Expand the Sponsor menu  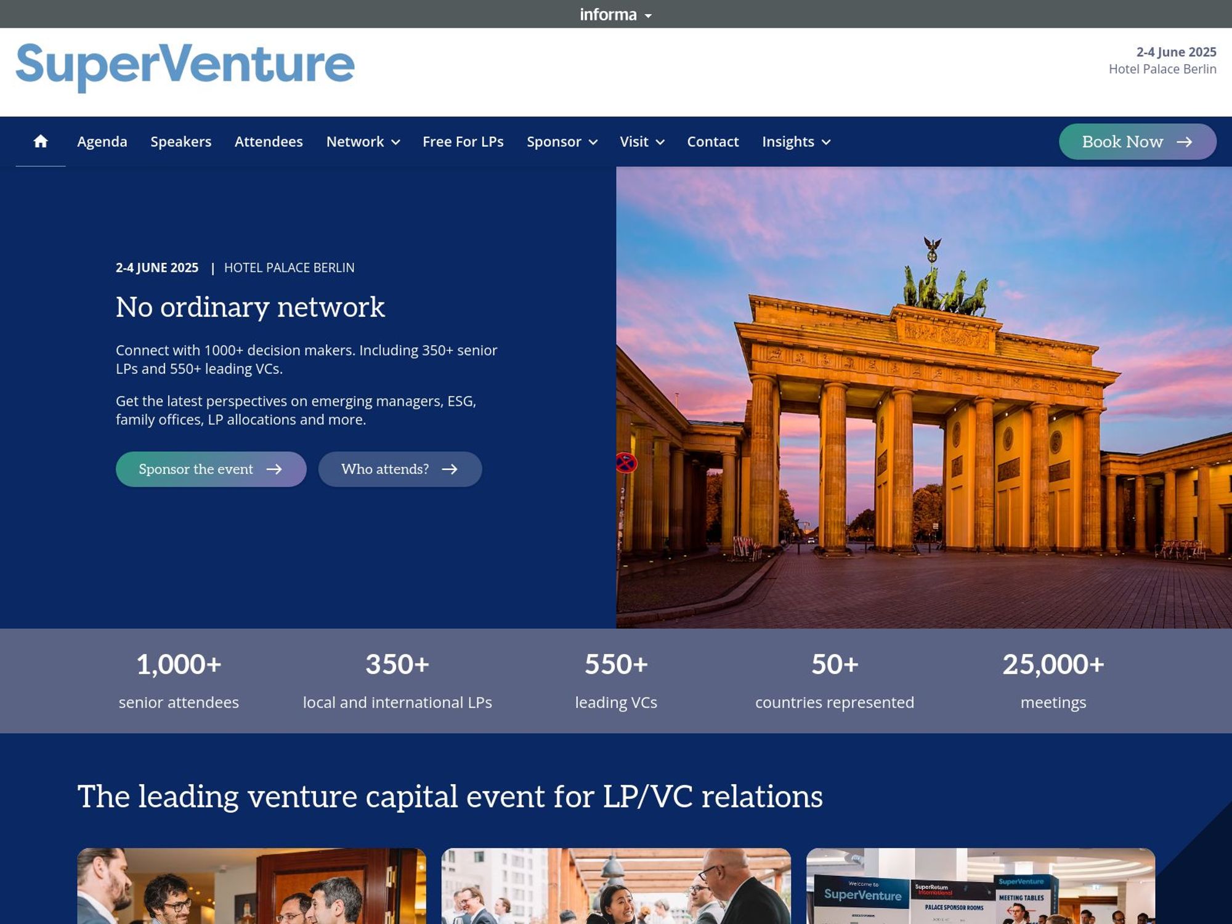tap(562, 142)
